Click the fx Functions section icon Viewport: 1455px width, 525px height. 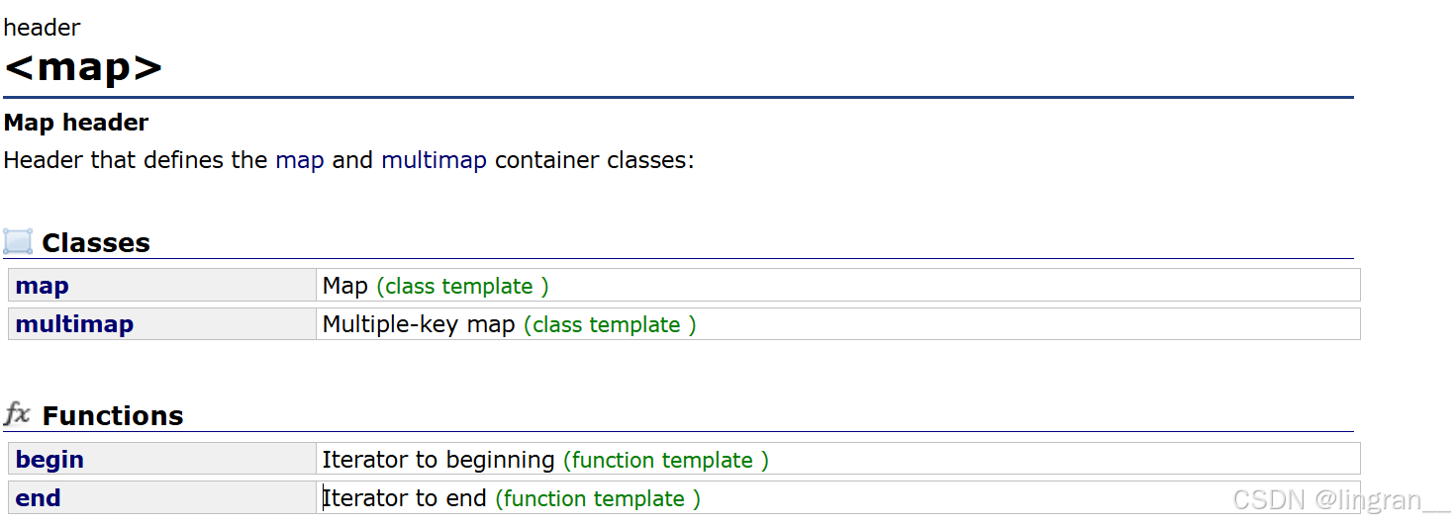17,414
